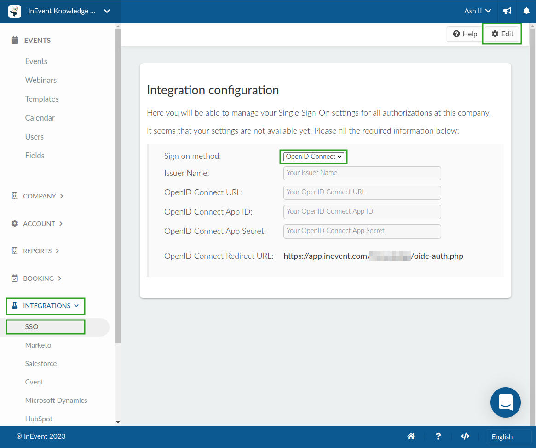This screenshot has width=536, height=448.
Task: Click the EVENTS section header
Action: (x=37, y=41)
